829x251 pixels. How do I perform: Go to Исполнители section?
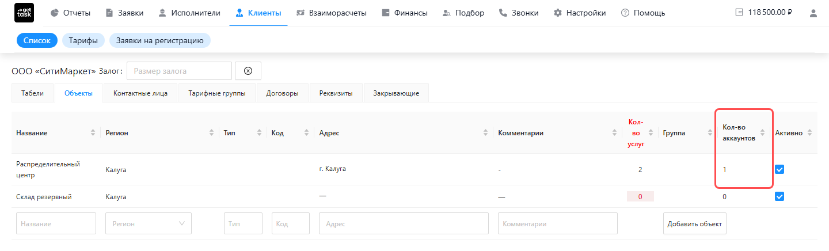[x=189, y=13]
